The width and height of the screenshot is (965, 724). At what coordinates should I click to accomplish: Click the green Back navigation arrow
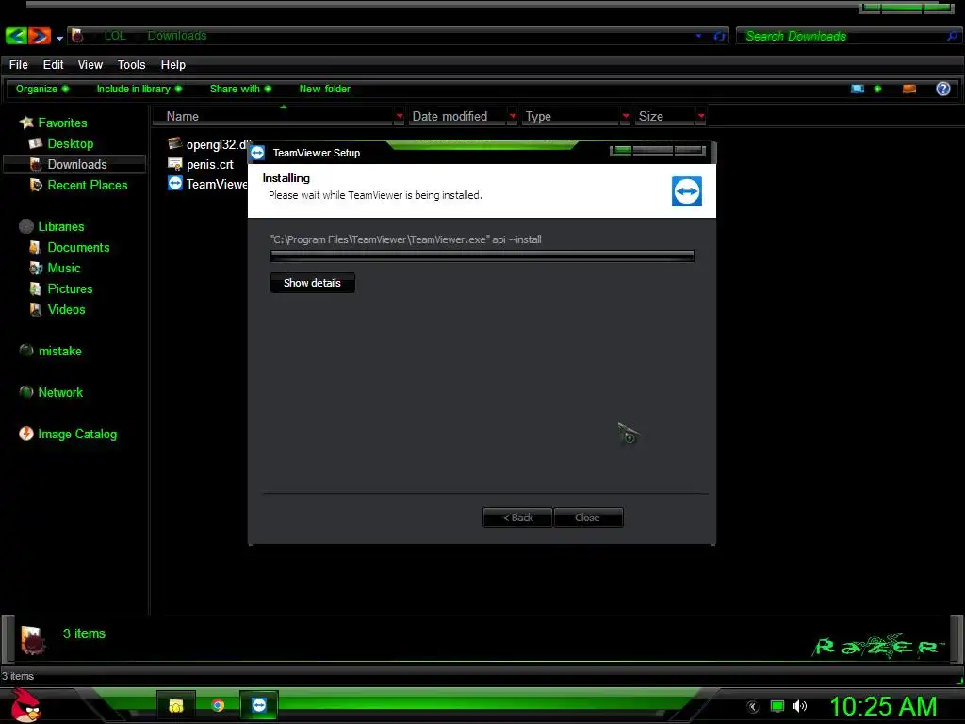click(16, 36)
